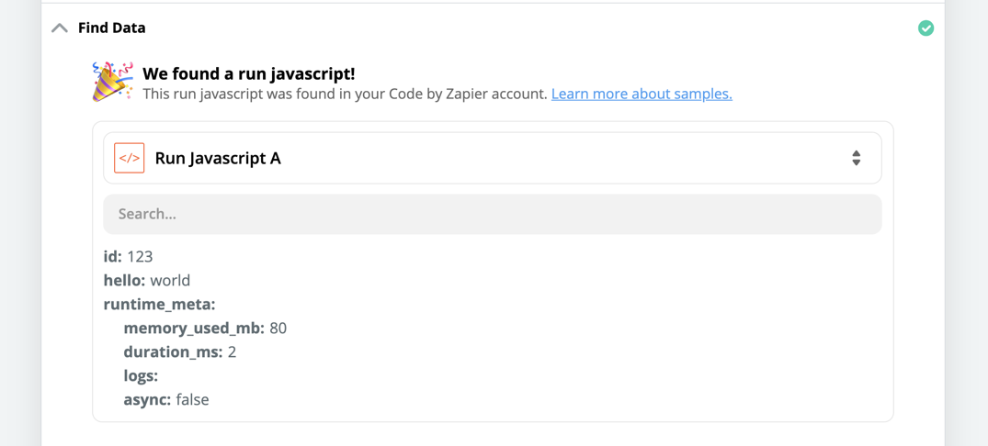Click the up-down selector arrows
The width and height of the screenshot is (988, 446).
[x=856, y=158]
